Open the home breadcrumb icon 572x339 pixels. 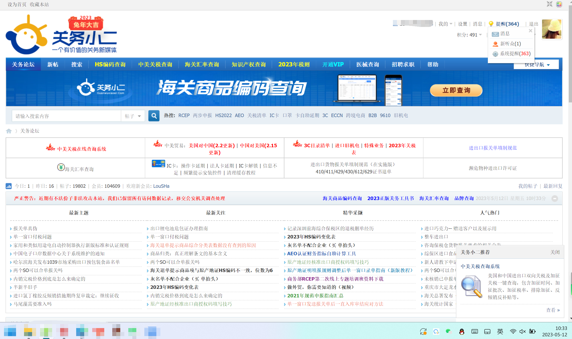9,131
